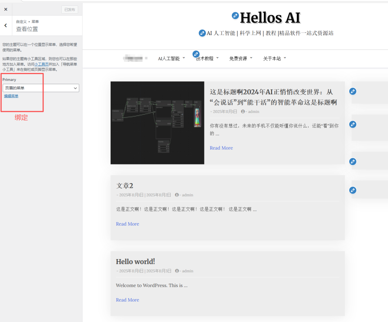
Task: Click the 编辑菜单 link
Action: tap(11, 96)
